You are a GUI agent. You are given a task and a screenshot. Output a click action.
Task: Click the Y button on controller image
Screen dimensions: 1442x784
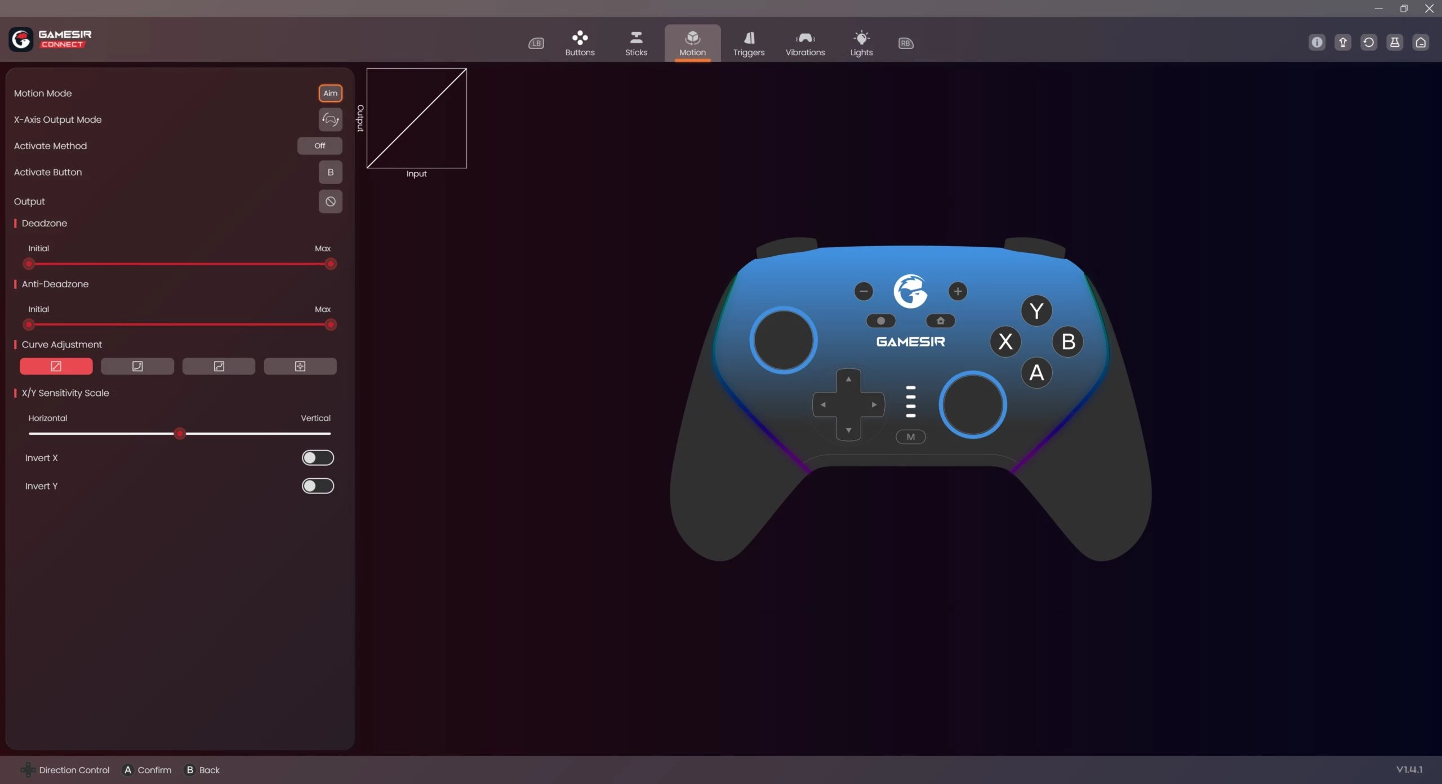click(1036, 311)
